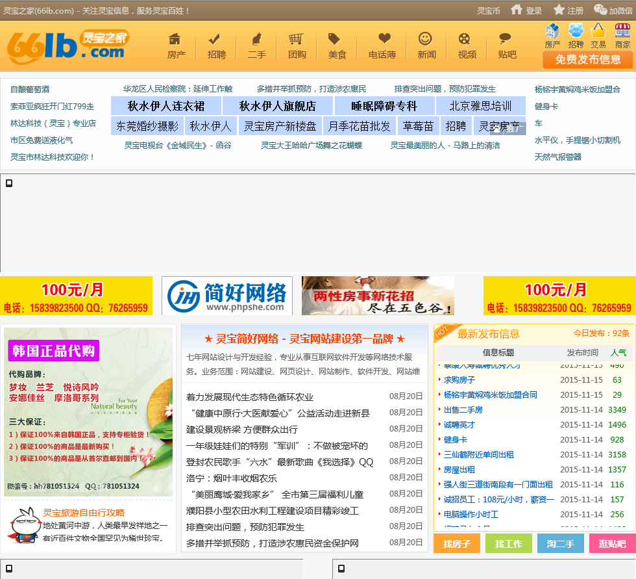
Task: Click the 两性房事新花招 ad banner
Action: click(x=378, y=296)
